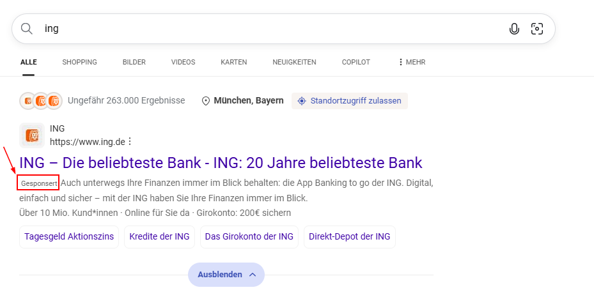Open visual search camera icon
594x306 pixels.
tap(537, 29)
